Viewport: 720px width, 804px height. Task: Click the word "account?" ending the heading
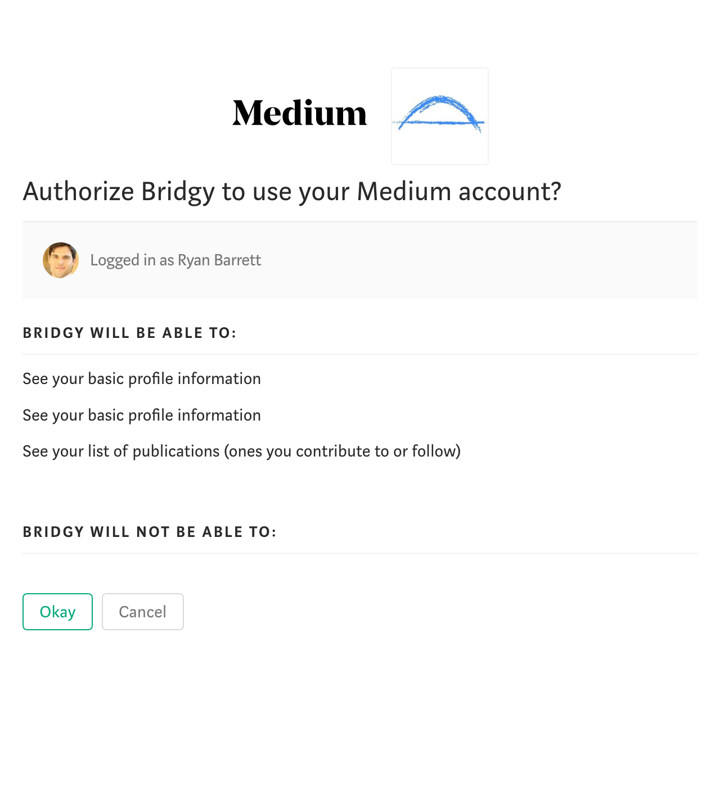(510, 192)
